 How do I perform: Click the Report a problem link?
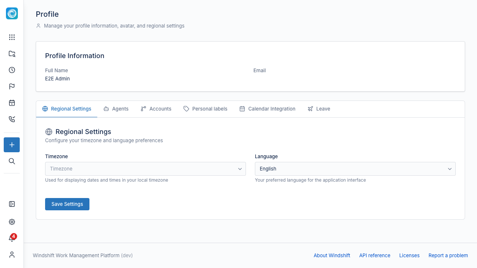(448, 255)
